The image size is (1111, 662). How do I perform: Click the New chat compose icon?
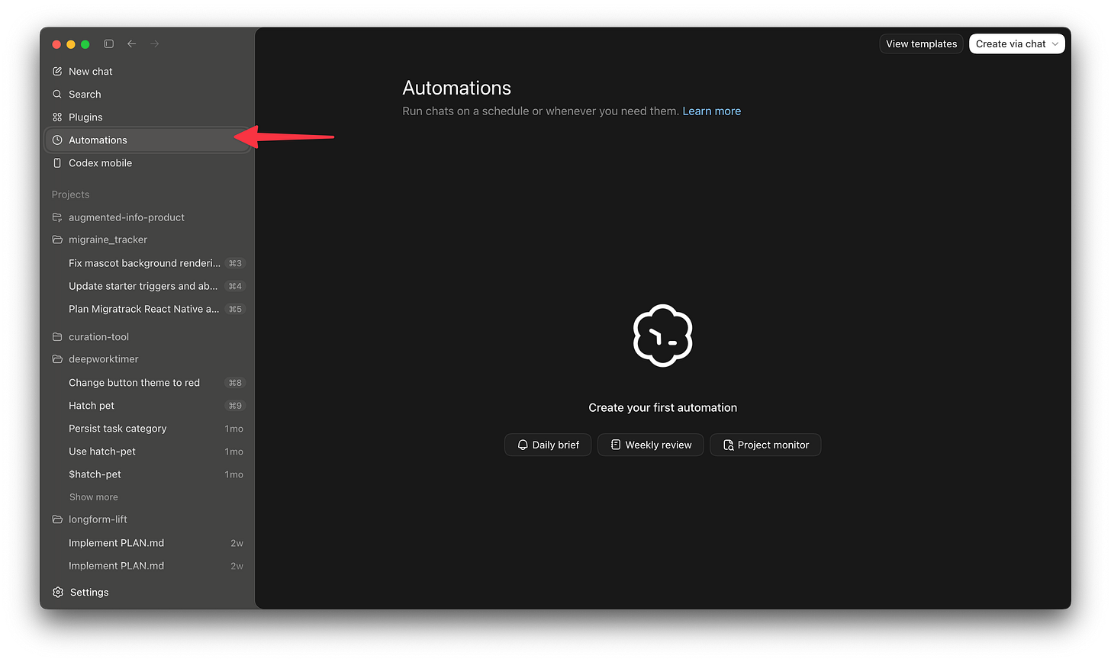coord(57,72)
